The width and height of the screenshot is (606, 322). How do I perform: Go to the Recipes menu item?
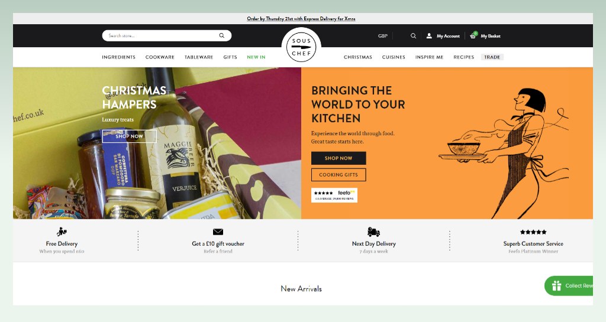[464, 57]
